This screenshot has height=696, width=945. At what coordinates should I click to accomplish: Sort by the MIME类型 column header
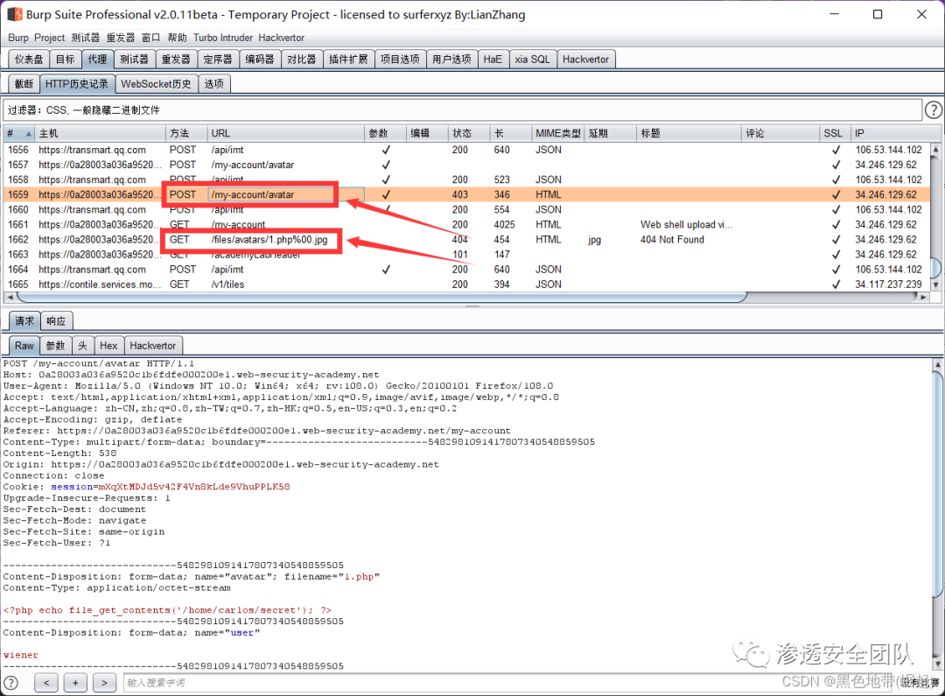click(x=557, y=133)
